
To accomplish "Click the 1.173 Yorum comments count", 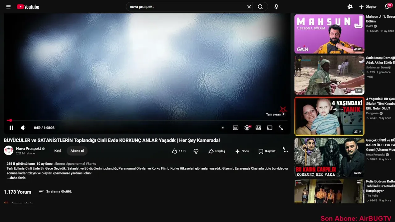I will [17, 192].
